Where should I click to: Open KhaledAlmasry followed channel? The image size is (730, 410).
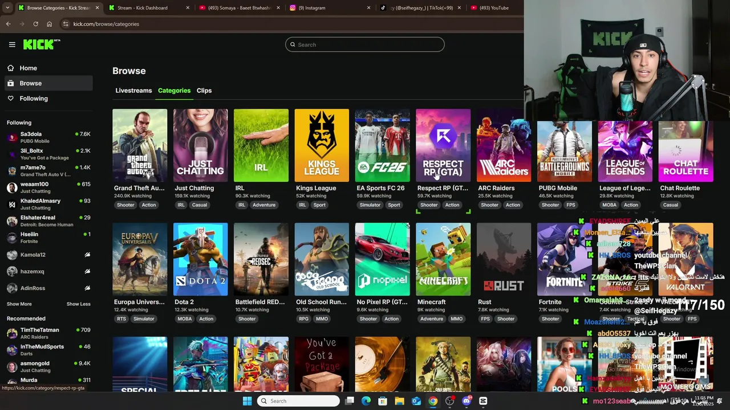[x=48, y=204]
